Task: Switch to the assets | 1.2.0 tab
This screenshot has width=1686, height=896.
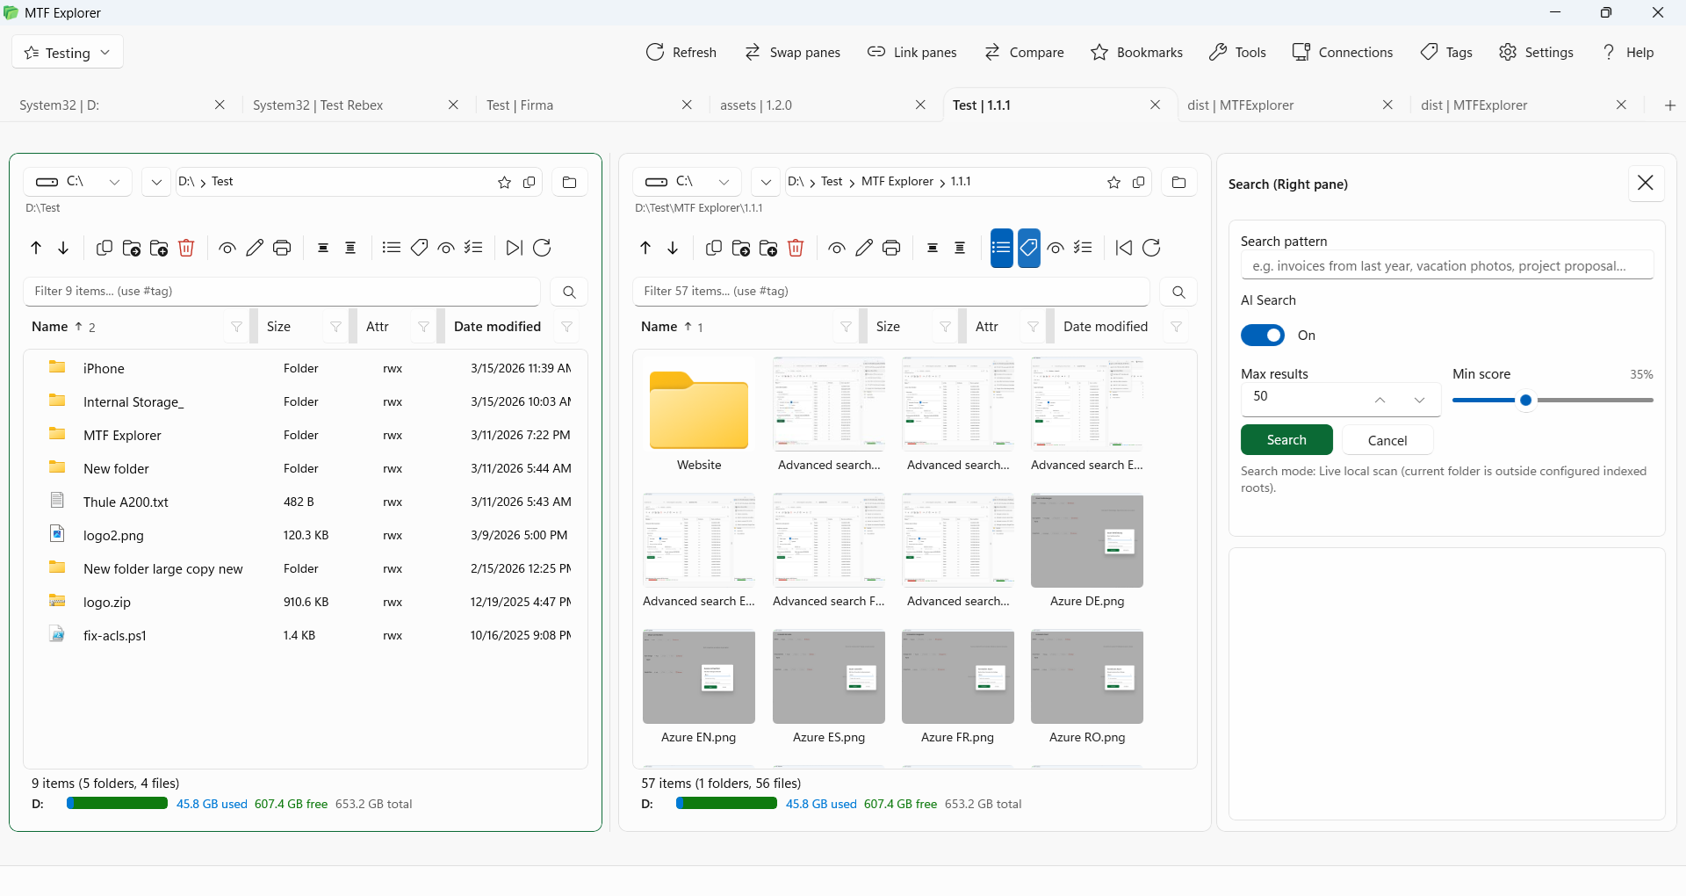Action: (756, 105)
